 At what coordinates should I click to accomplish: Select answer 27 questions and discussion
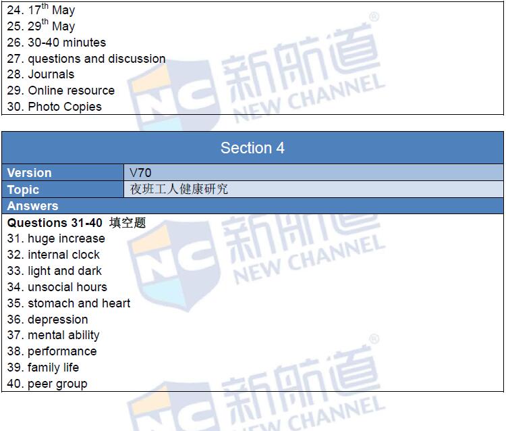pos(86,59)
